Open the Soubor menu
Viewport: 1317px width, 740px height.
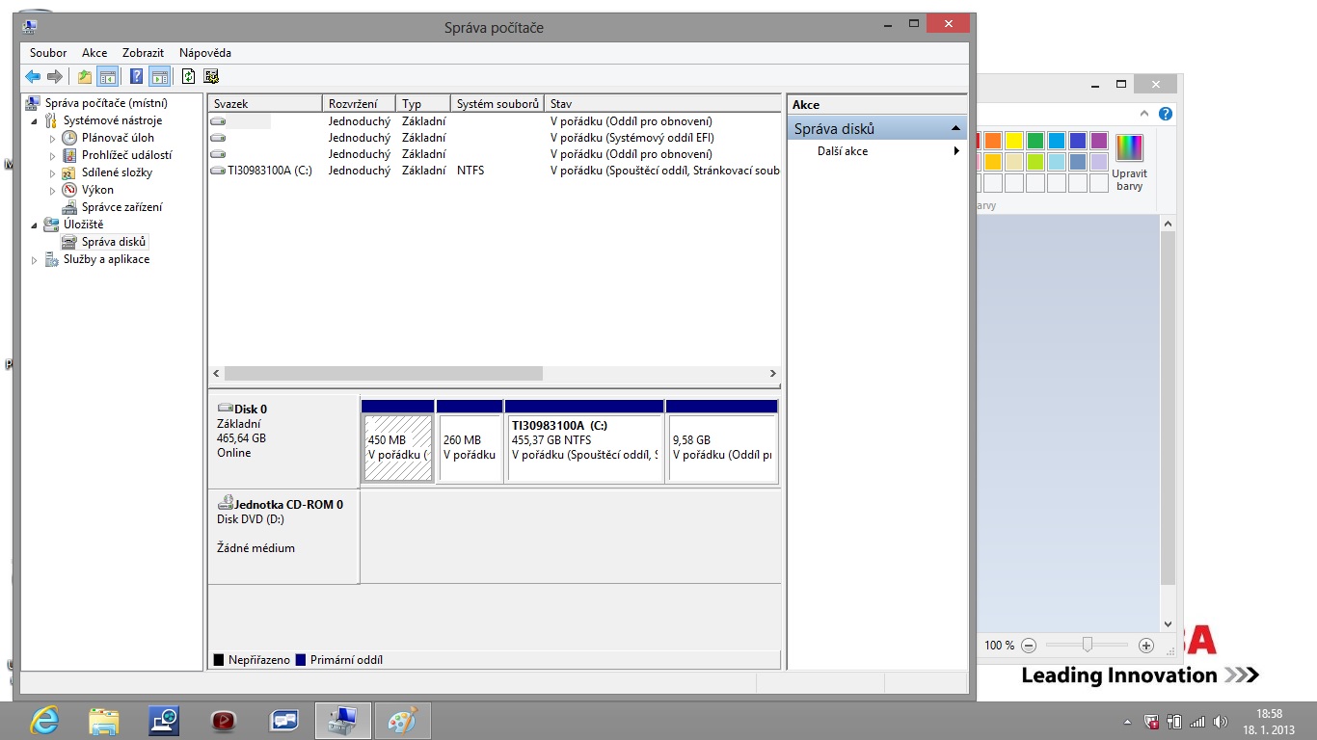(x=48, y=53)
